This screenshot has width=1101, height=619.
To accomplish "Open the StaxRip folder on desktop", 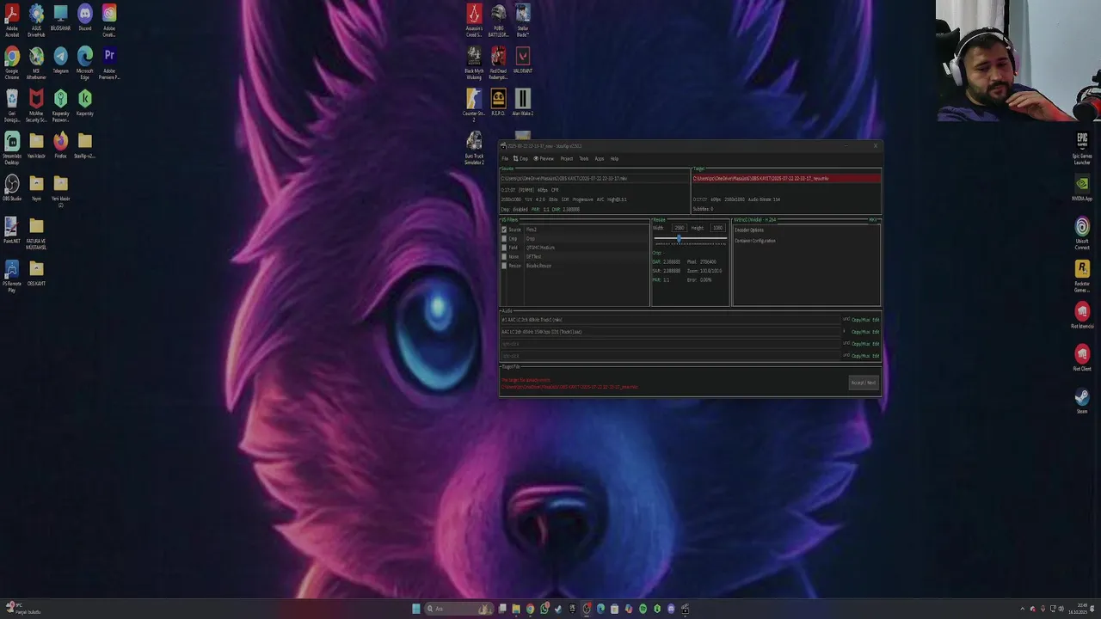I will [84, 144].
